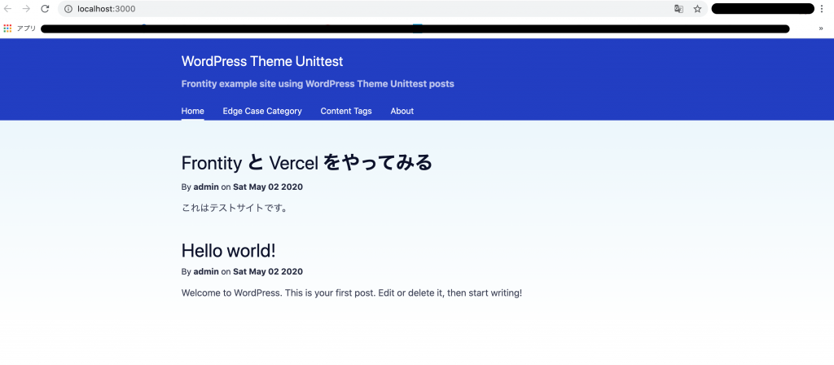The height and width of the screenshot is (365, 834).
Task: Click the site info icon in address bar
Action: (68, 8)
